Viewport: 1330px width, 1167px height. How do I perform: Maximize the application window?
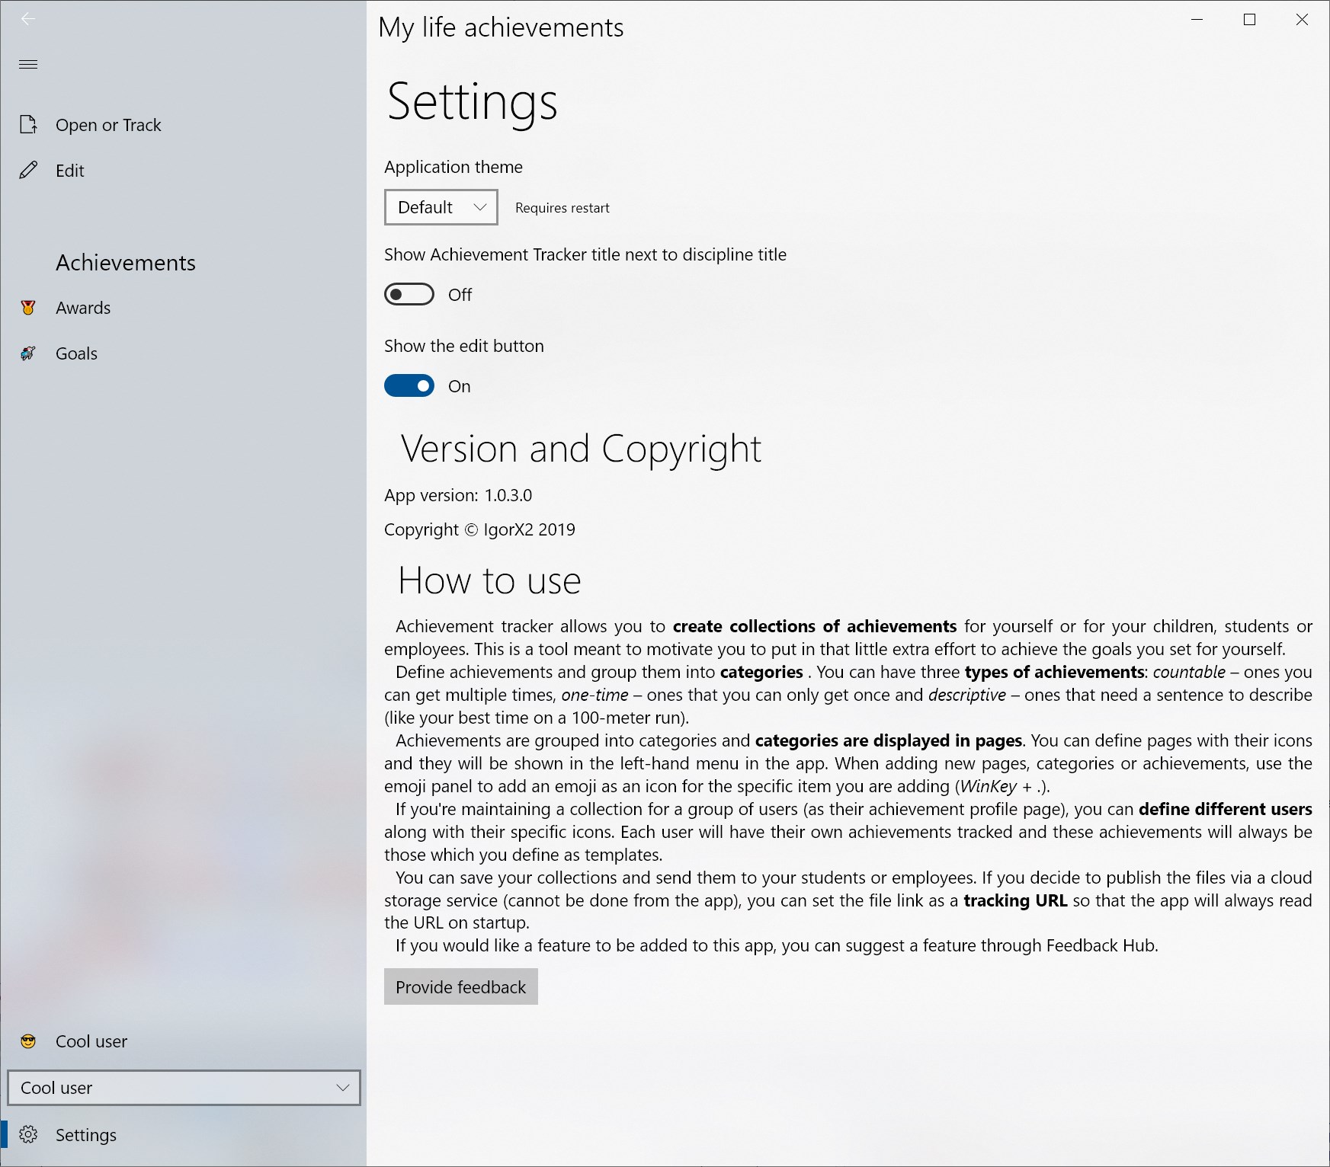pyautogui.click(x=1249, y=20)
